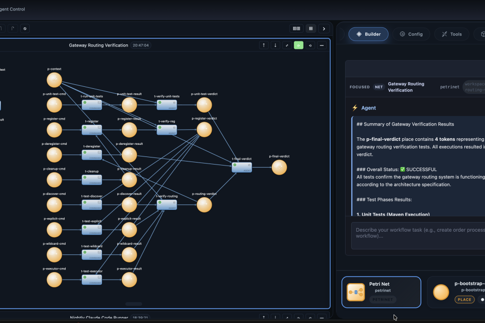Switch to the stacked list layout view
Viewport: 485px width, 323px height.
click(310, 29)
